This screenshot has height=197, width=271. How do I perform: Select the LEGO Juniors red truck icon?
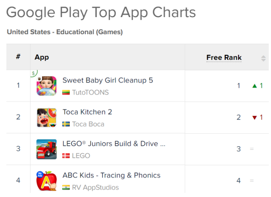pyautogui.click(x=47, y=149)
